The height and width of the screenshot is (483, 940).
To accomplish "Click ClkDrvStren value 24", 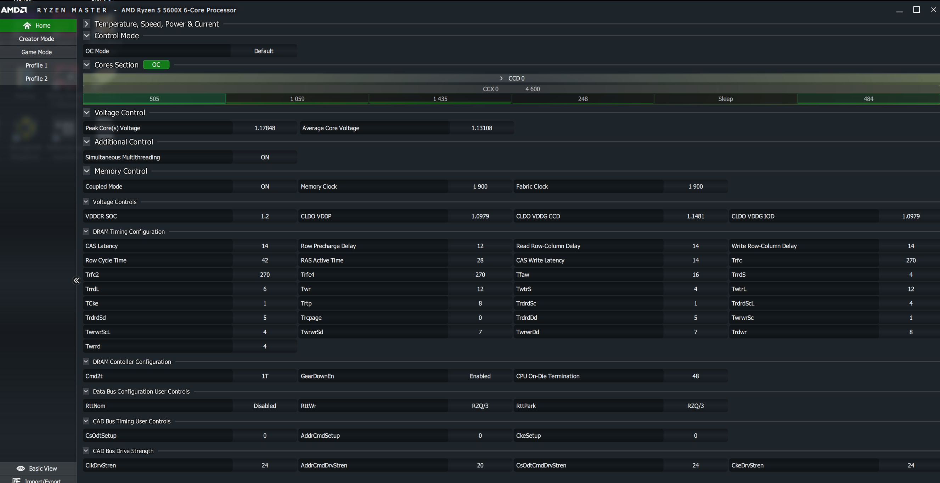I will pos(265,466).
